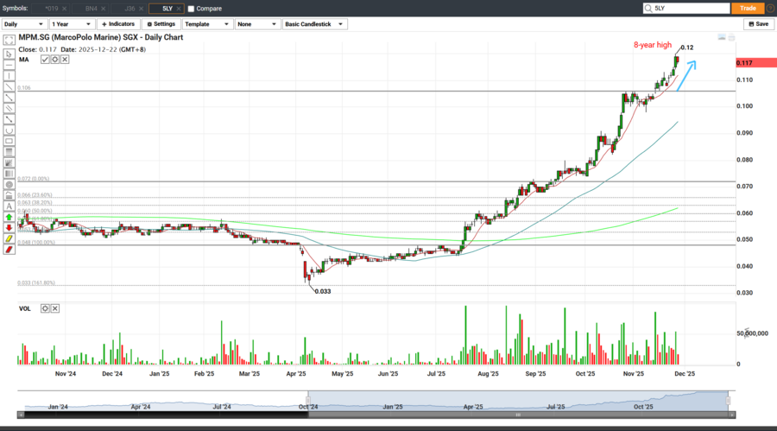Image resolution: width=777 pixels, height=431 pixels.
Task: Enable the Compare checkbox
Action: (x=191, y=9)
